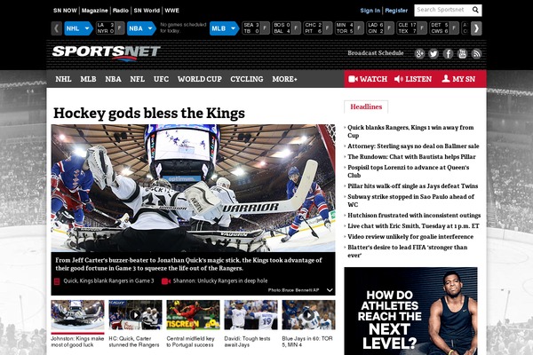Open Sportsnet Facebook page

(448, 53)
